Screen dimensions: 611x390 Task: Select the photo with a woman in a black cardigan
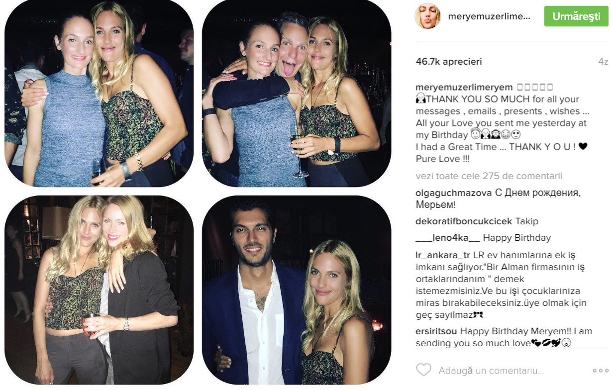pos(99,290)
